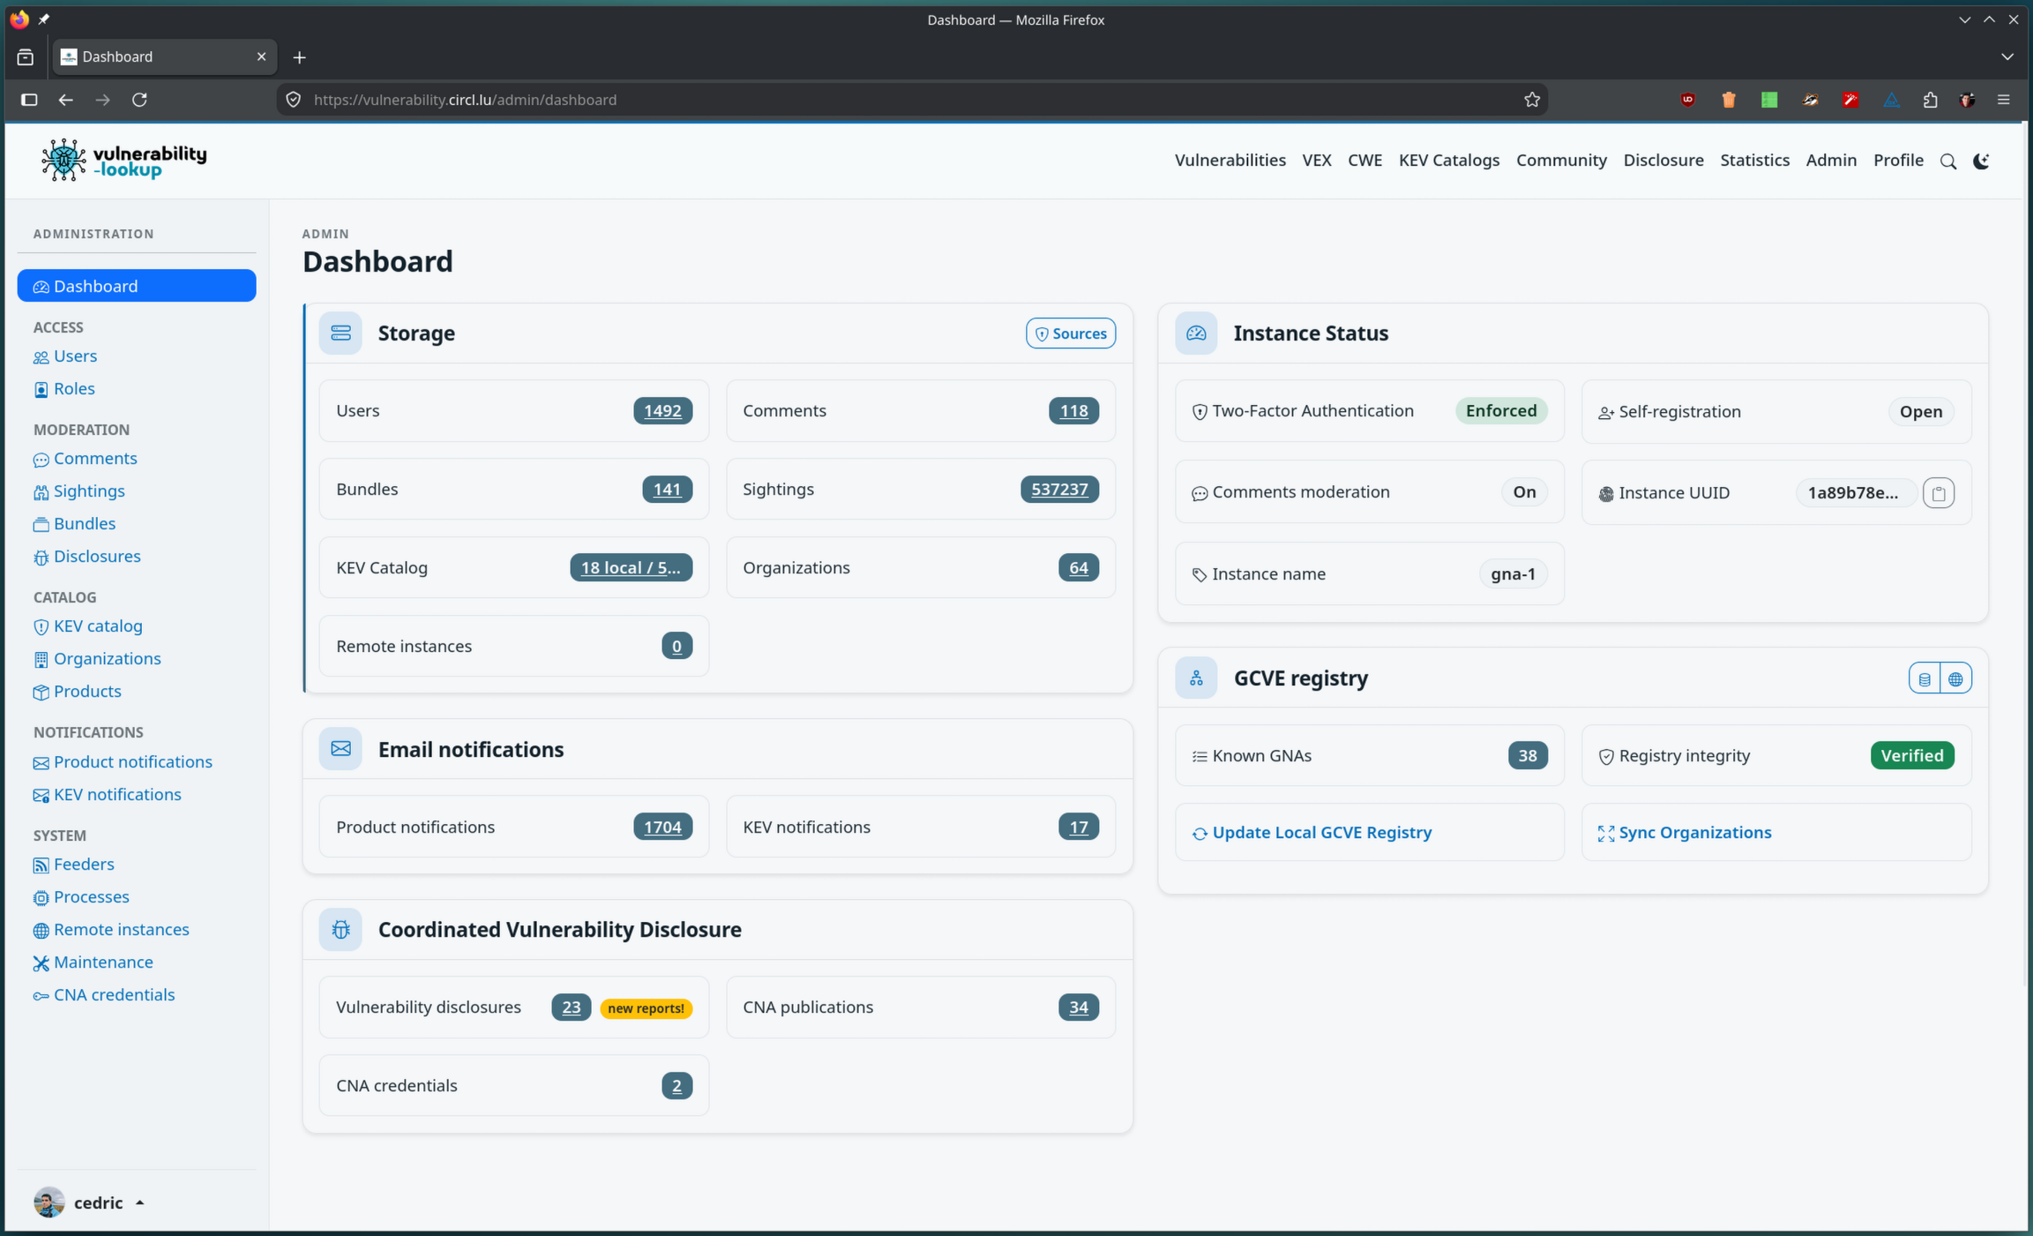
Task: Open Users in sidebar Access section
Action: click(x=65, y=356)
